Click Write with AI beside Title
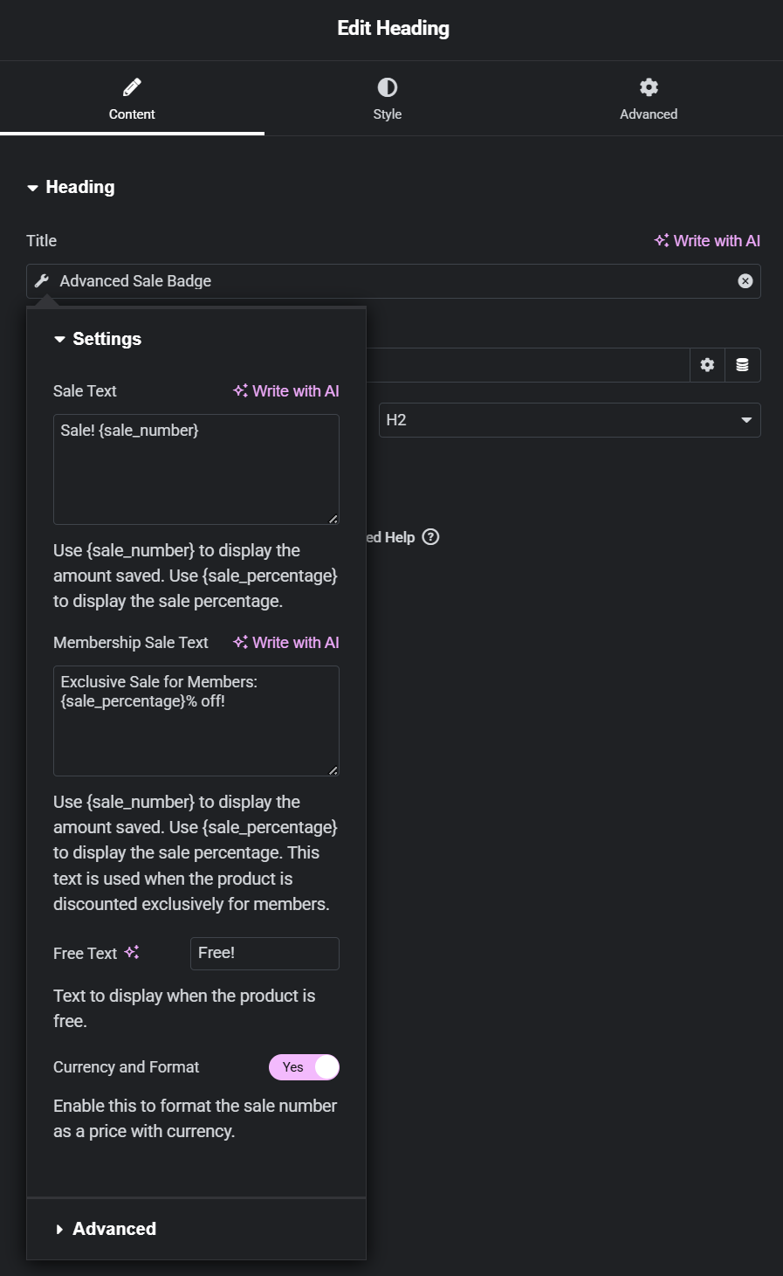Screen dimensions: 783x1276 (707, 240)
